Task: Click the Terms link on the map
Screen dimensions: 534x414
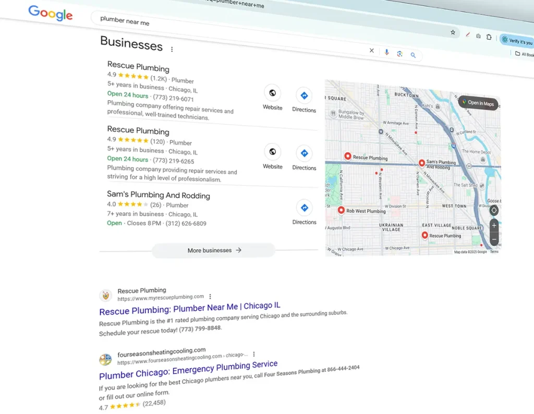Action: [494, 252]
